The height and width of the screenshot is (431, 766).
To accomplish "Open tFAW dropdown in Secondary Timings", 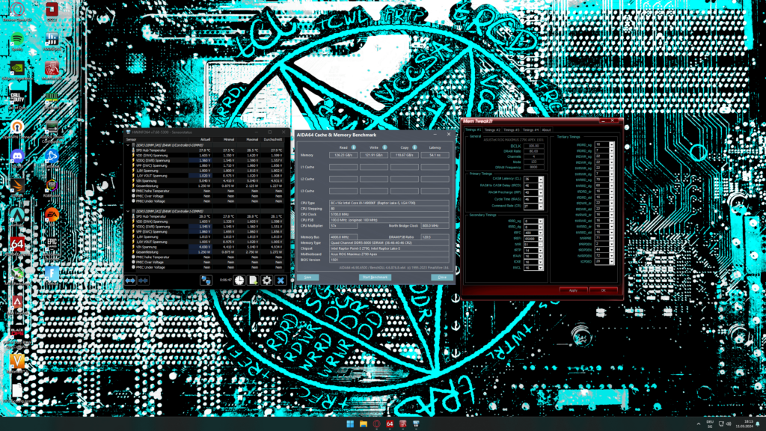I will [541, 256].
